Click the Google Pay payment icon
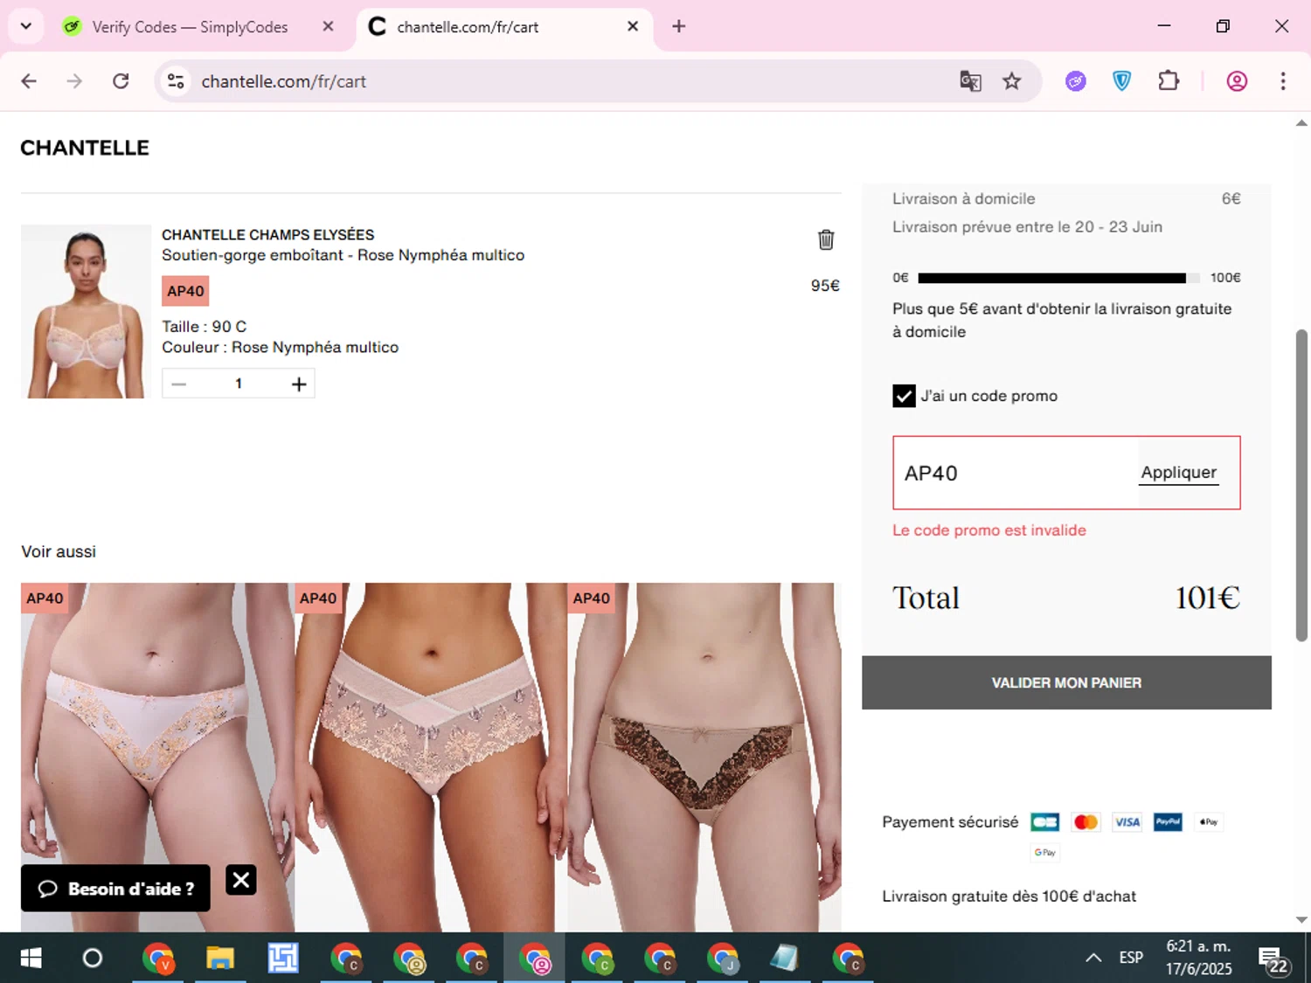The width and height of the screenshot is (1311, 983). pyautogui.click(x=1044, y=852)
